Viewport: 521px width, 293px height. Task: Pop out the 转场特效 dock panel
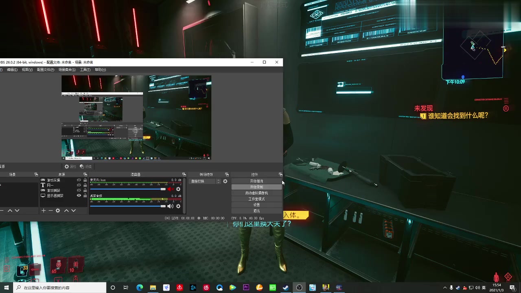[x=227, y=175]
